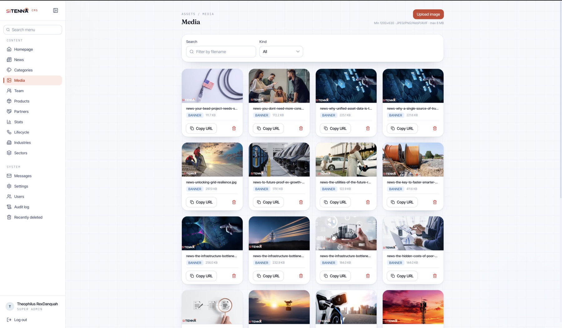
Task: Click the Filter by filename search field
Action: coord(221,52)
